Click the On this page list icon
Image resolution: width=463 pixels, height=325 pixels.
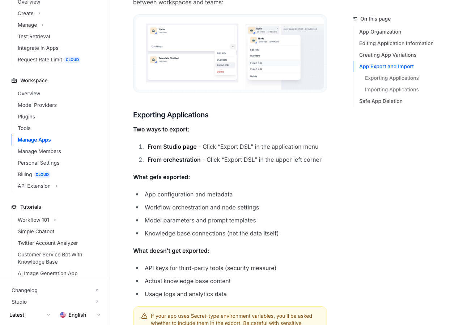click(x=355, y=19)
